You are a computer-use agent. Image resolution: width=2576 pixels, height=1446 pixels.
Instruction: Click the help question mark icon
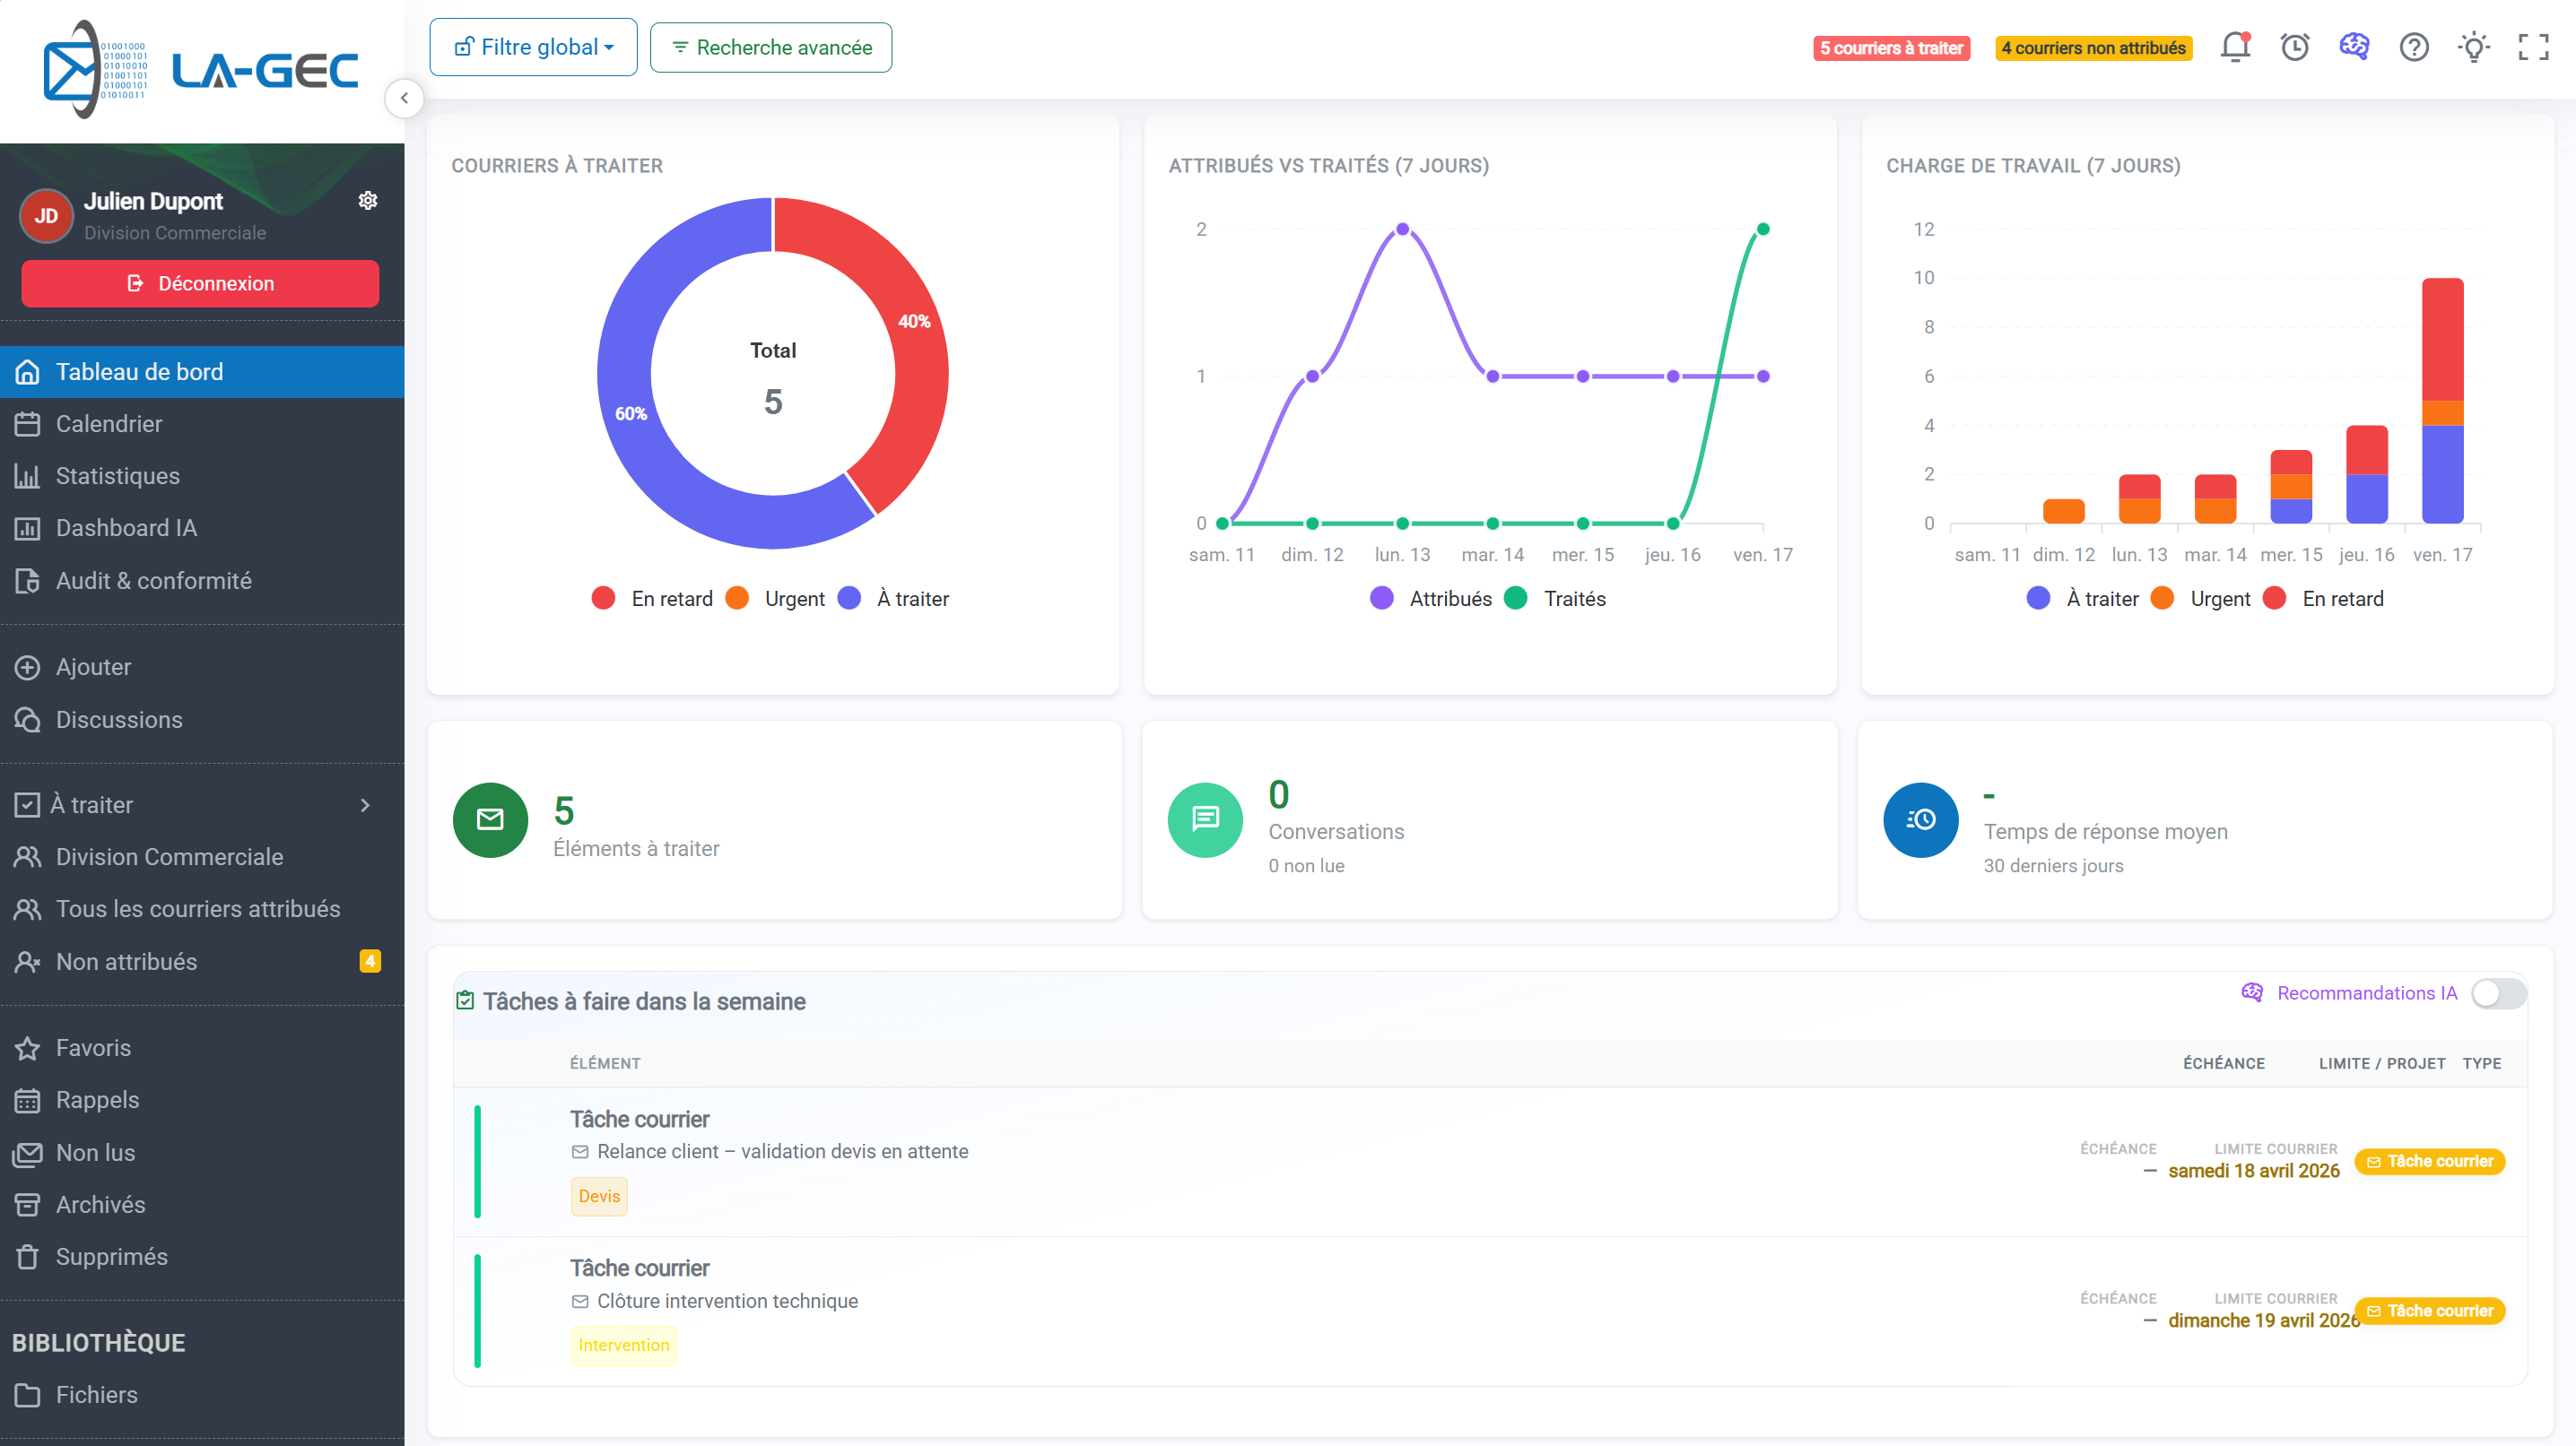pos(2414,47)
